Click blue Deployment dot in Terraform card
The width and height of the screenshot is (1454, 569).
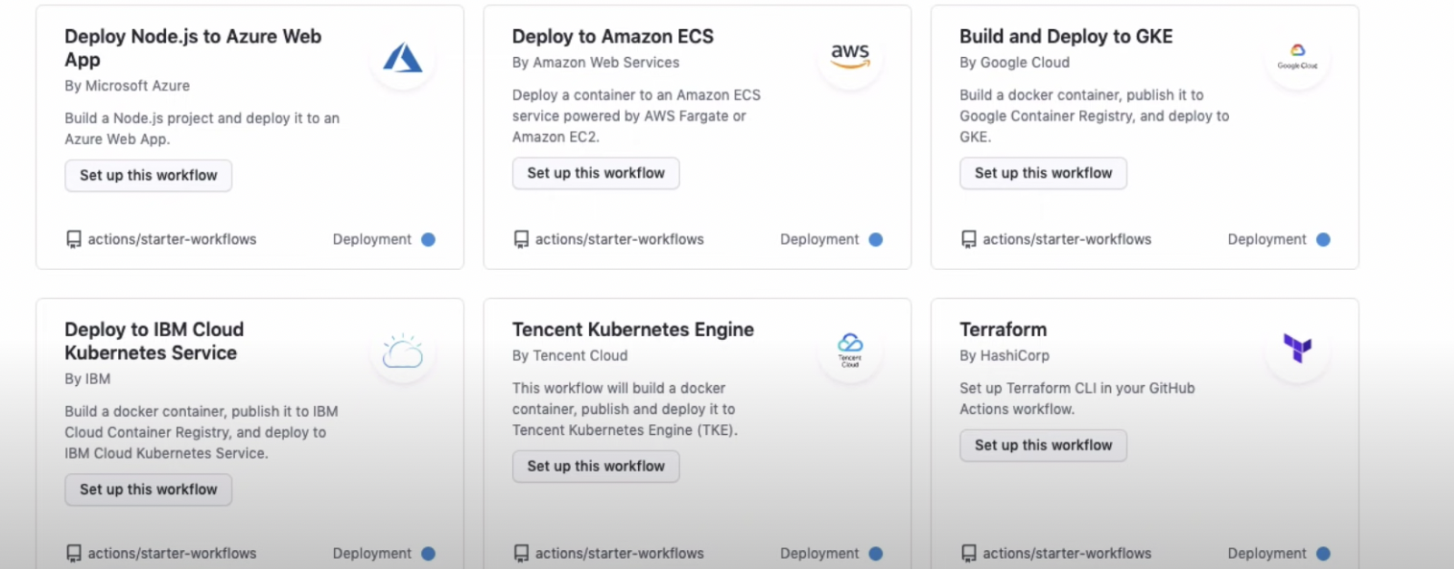[1323, 554]
